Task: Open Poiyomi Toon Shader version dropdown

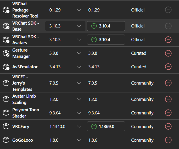Action: 65,113
